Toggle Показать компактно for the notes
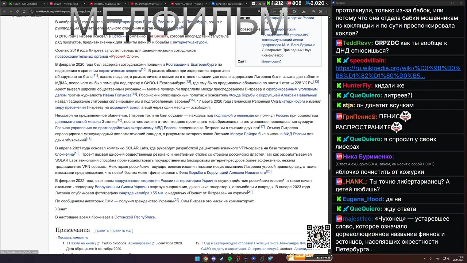Viewport: 467px width, 263px height. pos(73,237)
